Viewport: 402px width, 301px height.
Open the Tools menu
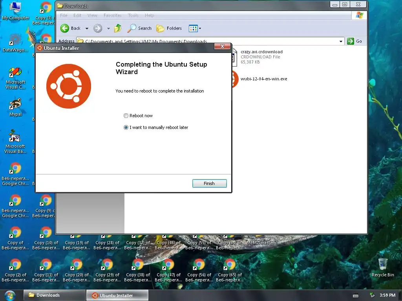click(x=133, y=15)
